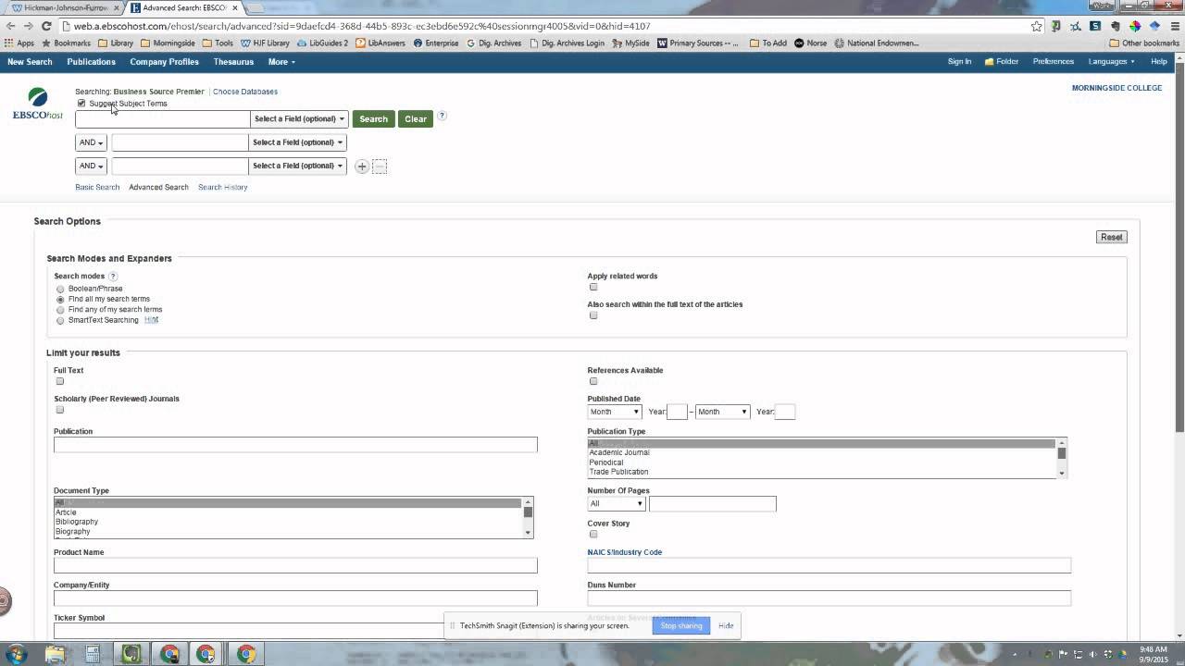Click the green Search button
The height and width of the screenshot is (666, 1185).
(x=373, y=119)
